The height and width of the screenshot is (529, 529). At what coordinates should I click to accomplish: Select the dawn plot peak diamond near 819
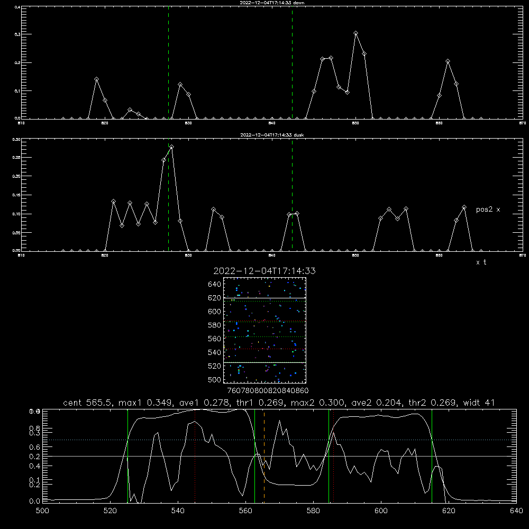tap(96, 79)
